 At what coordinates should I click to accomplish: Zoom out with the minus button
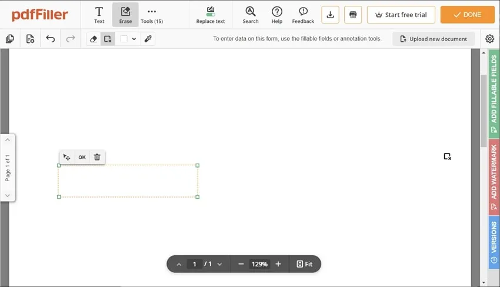[x=241, y=264]
